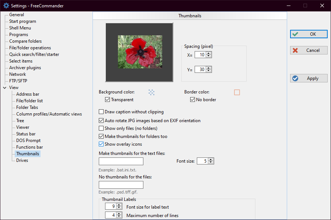331x220 pixels.
Task: Decrease the Y spacing value
Action: 209,71
